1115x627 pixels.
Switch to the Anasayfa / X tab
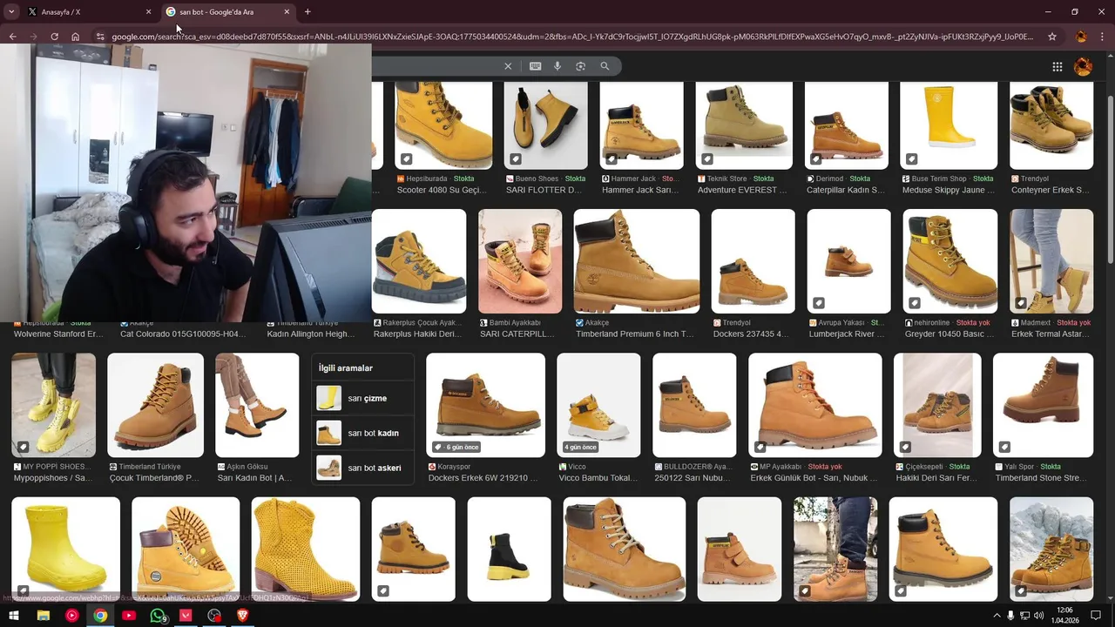point(89,12)
